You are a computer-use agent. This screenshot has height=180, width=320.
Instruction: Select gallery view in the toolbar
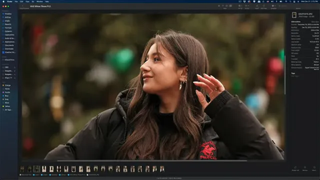click(x=230, y=6)
